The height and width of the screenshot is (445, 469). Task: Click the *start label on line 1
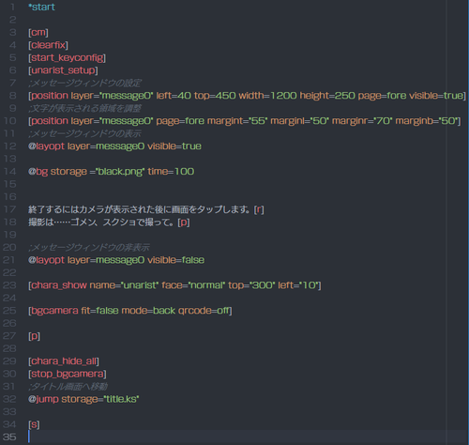(41, 7)
